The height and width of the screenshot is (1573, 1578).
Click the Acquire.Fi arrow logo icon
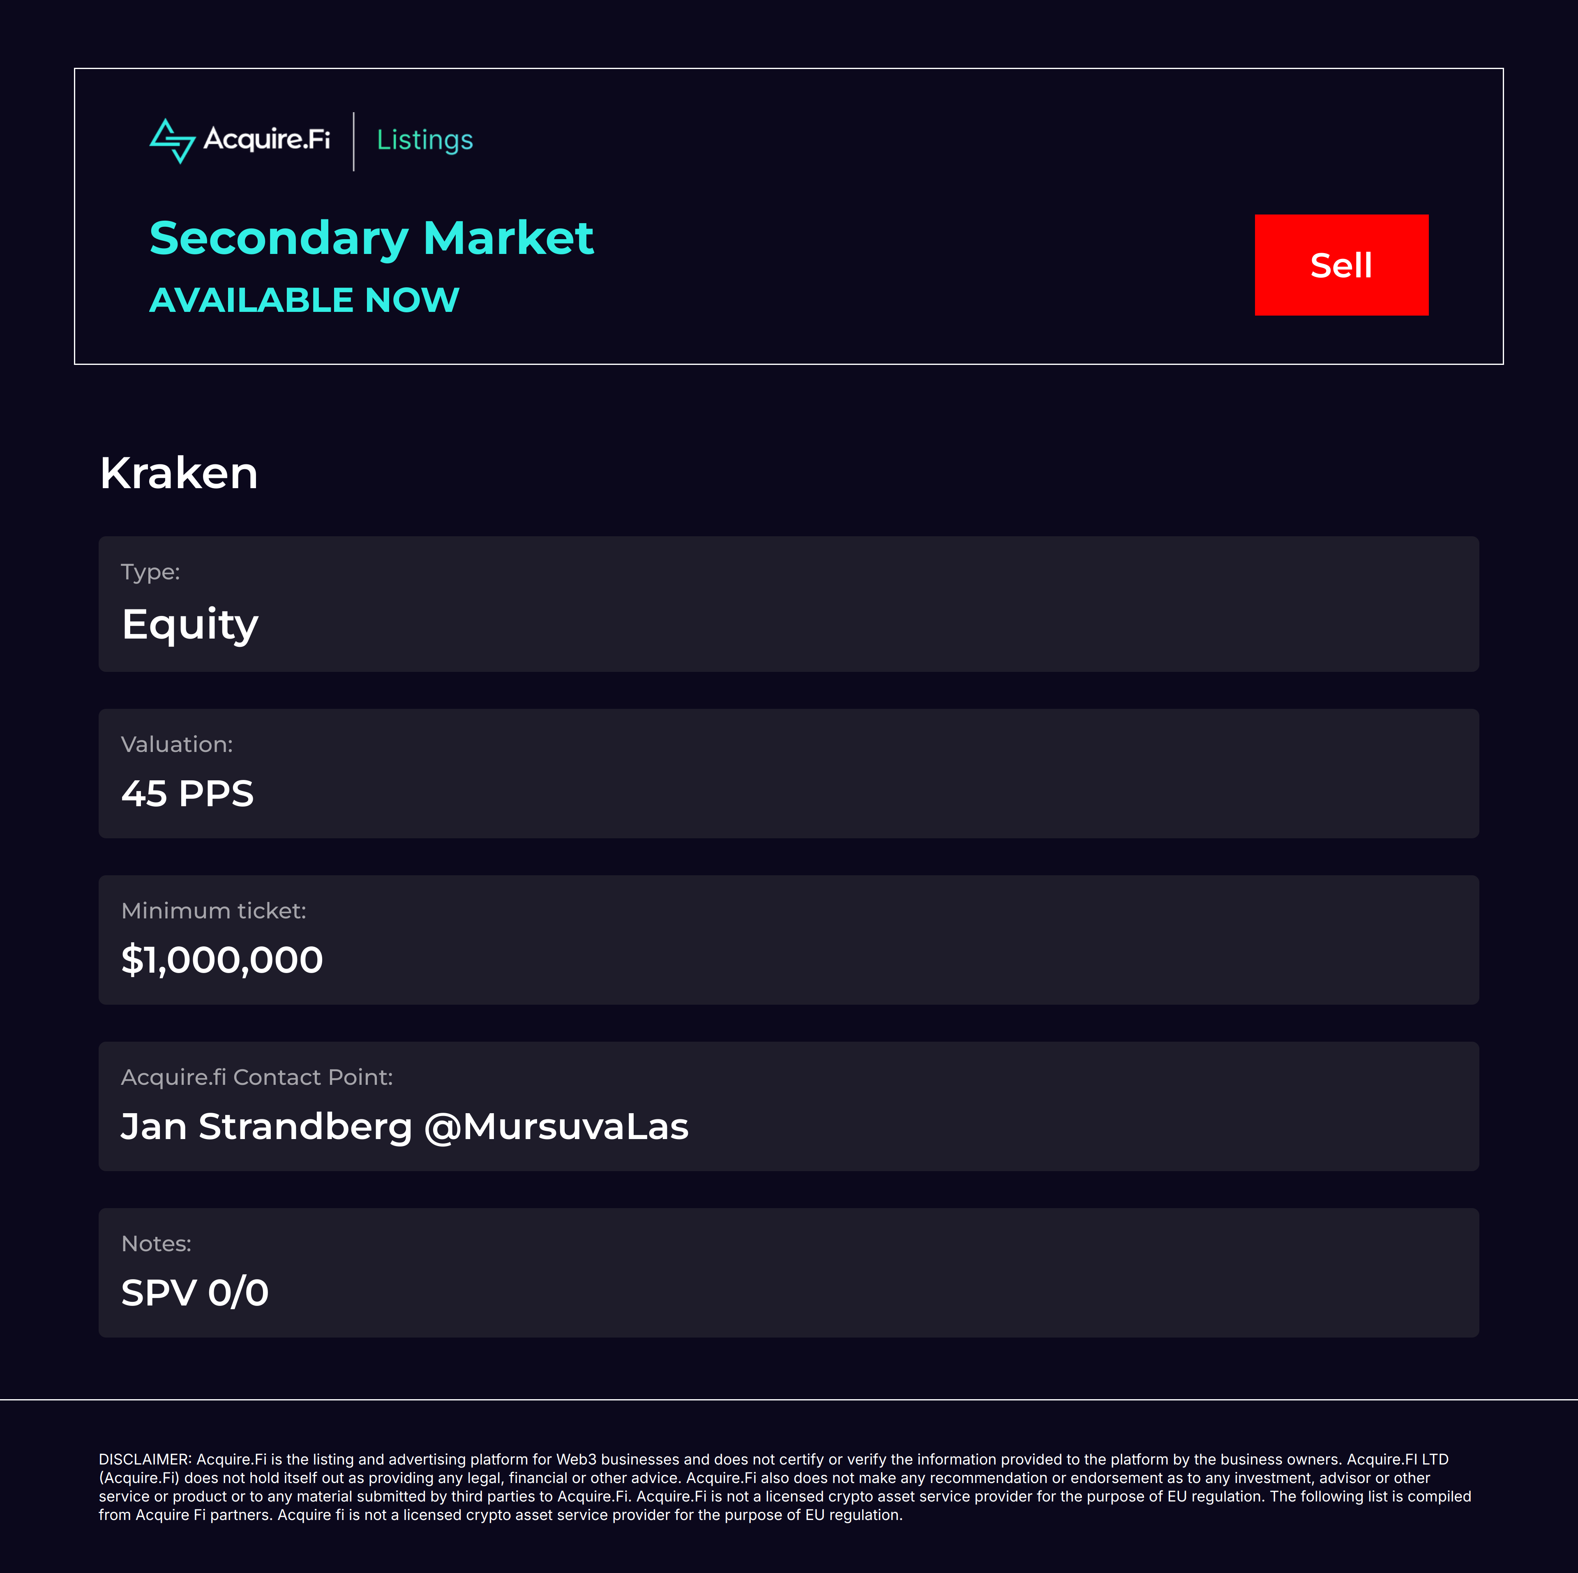[x=172, y=141]
